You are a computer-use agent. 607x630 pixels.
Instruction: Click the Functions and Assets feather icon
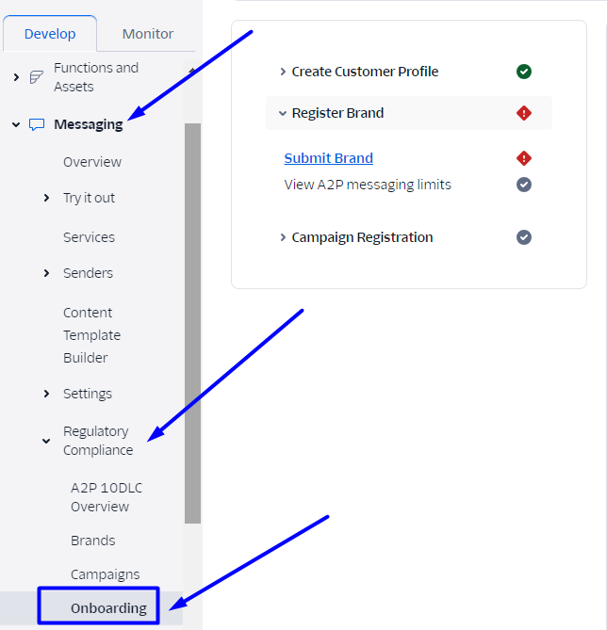click(x=37, y=77)
